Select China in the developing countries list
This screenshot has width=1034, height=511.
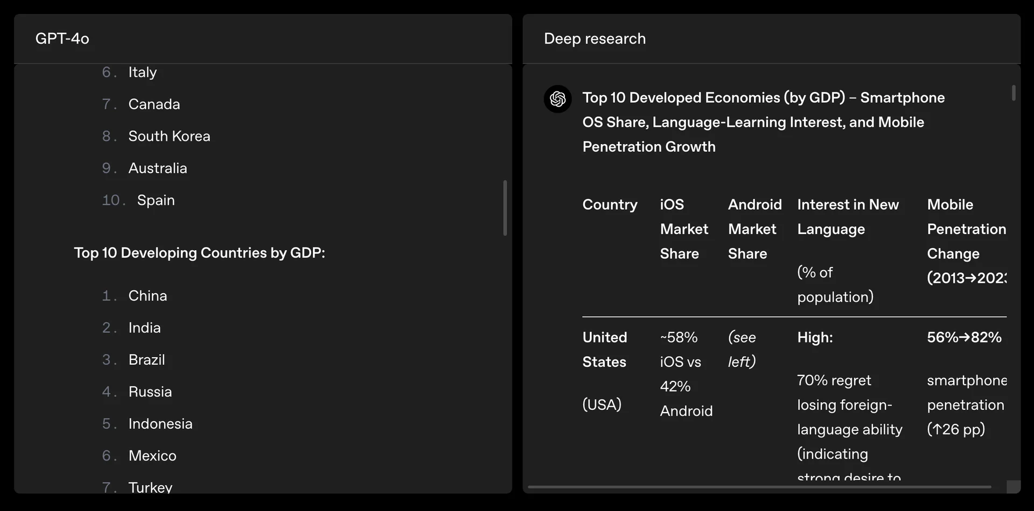point(148,296)
